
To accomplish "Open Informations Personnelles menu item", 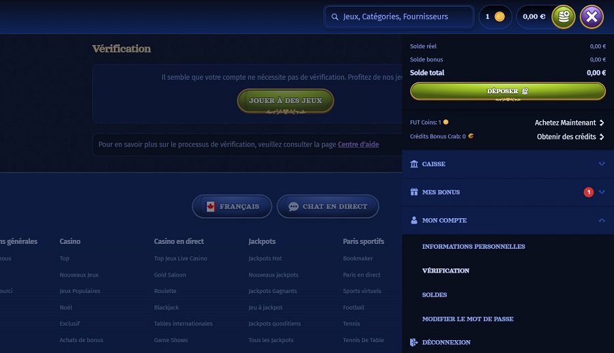I will pyautogui.click(x=473, y=247).
